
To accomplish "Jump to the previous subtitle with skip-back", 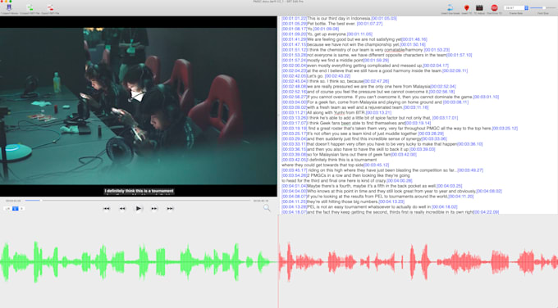I will (x=106, y=209).
